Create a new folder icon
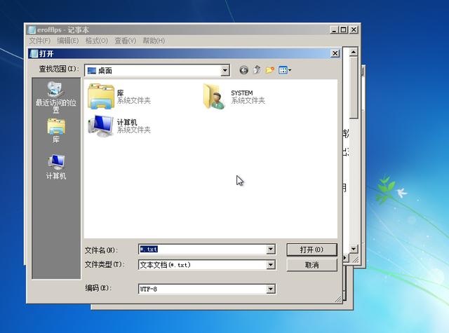Viewport: 449px width, 333px height. coord(269,70)
